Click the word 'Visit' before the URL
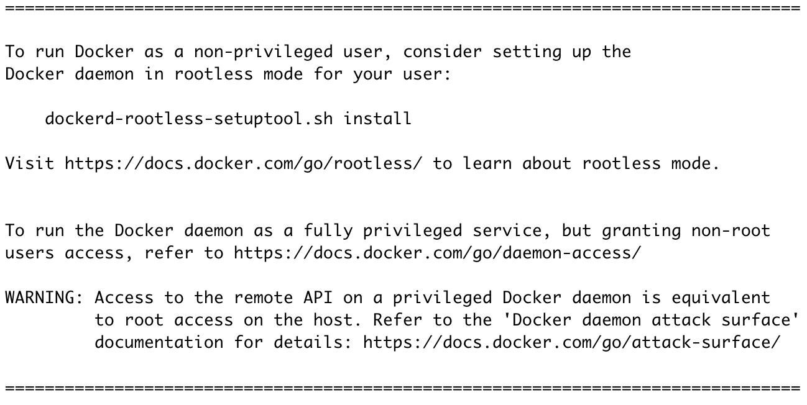Image resolution: width=807 pixels, height=405 pixels. [30, 163]
